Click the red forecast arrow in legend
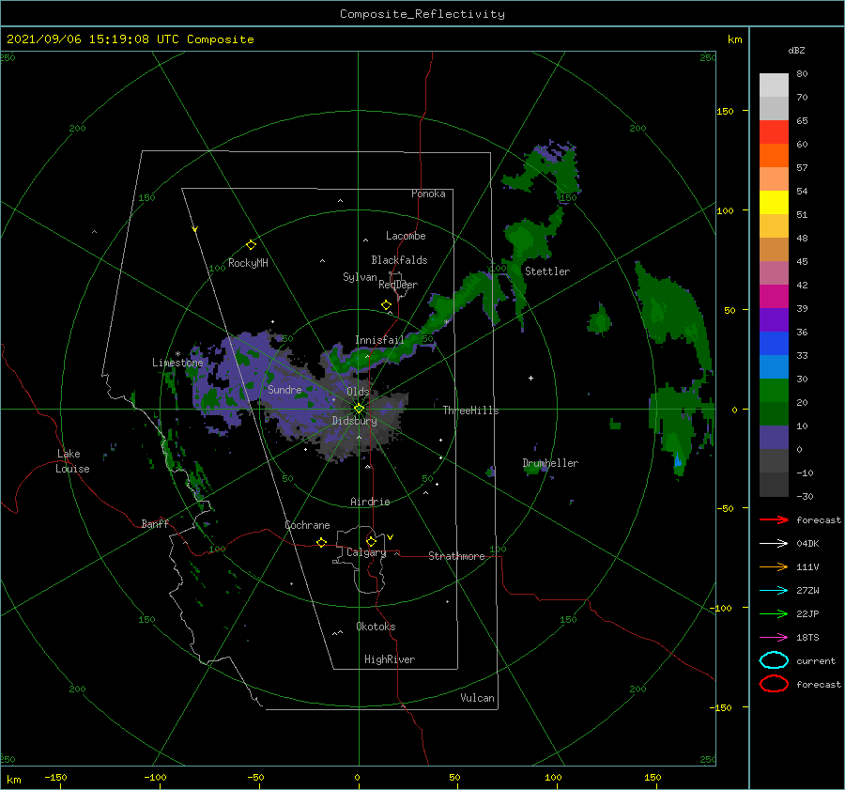The height and width of the screenshot is (790, 845). point(774,519)
